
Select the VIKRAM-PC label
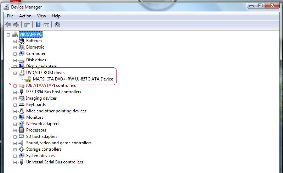[x=31, y=34]
